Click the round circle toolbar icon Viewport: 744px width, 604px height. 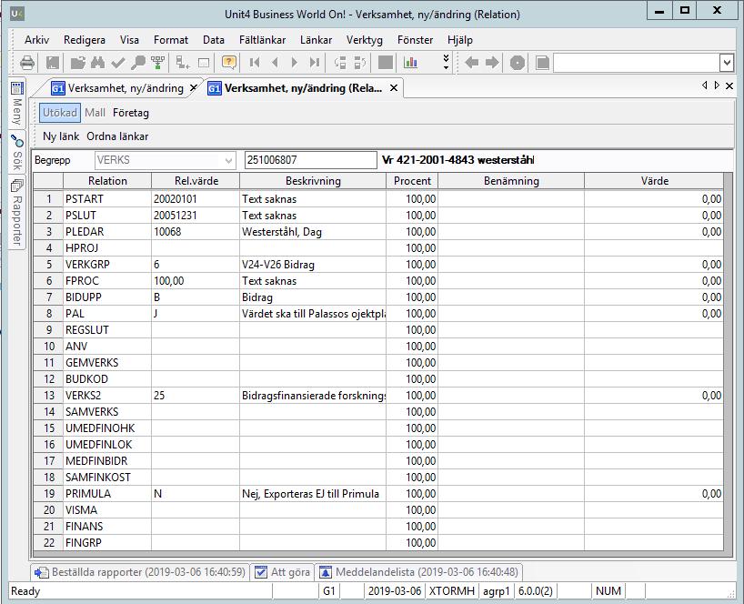coord(518,63)
